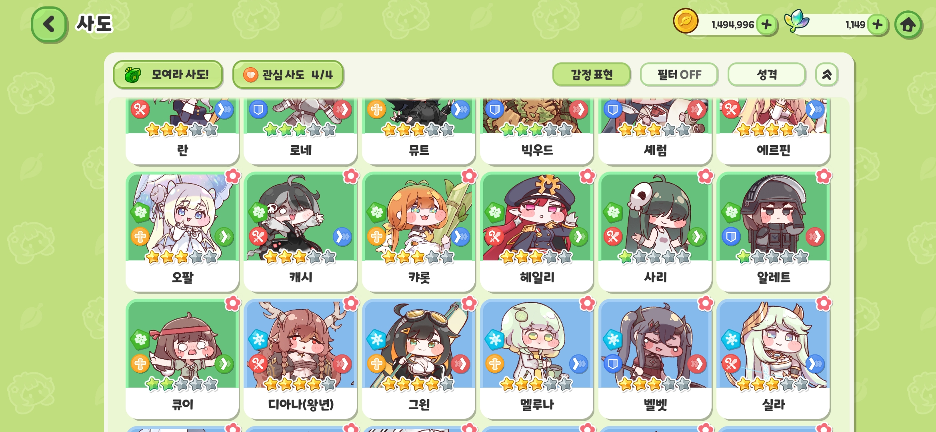
Task: Select the 멜루나 character card
Action: coord(537,359)
